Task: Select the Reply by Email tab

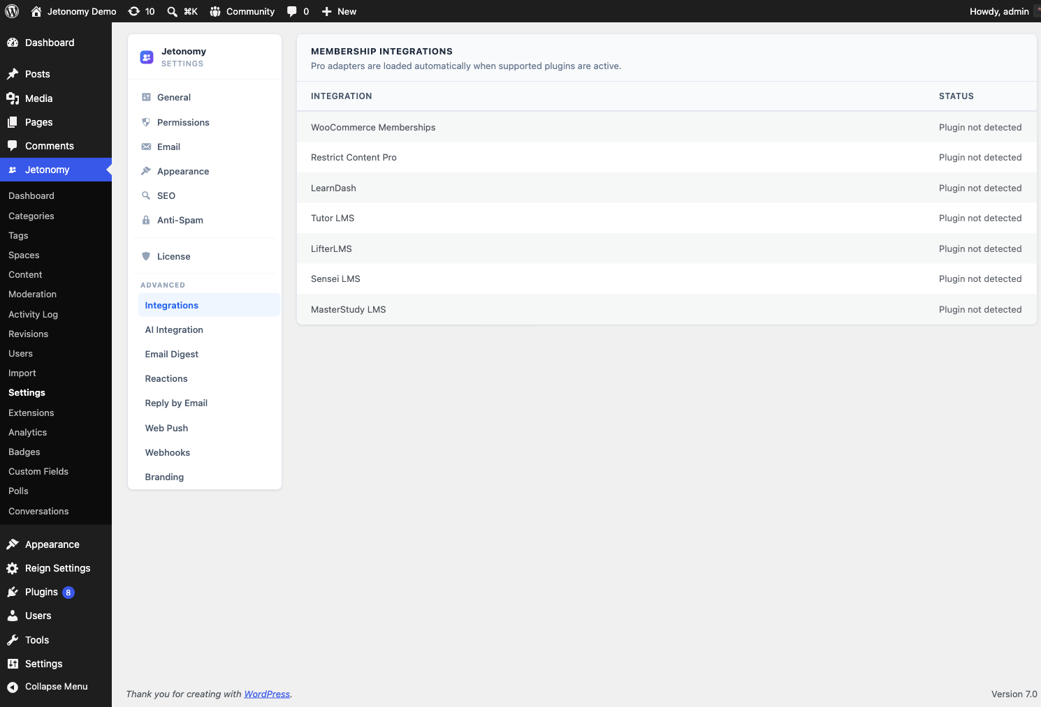Action: pos(209,403)
